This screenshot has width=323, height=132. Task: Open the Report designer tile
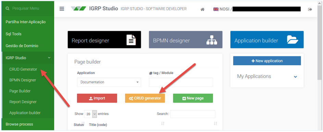[x=104, y=40]
